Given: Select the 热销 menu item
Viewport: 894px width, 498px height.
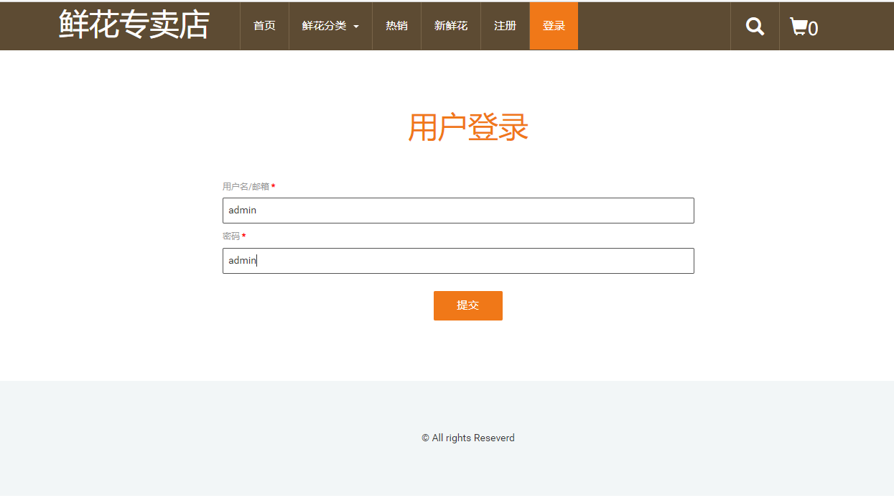Looking at the screenshot, I should tap(396, 25).
